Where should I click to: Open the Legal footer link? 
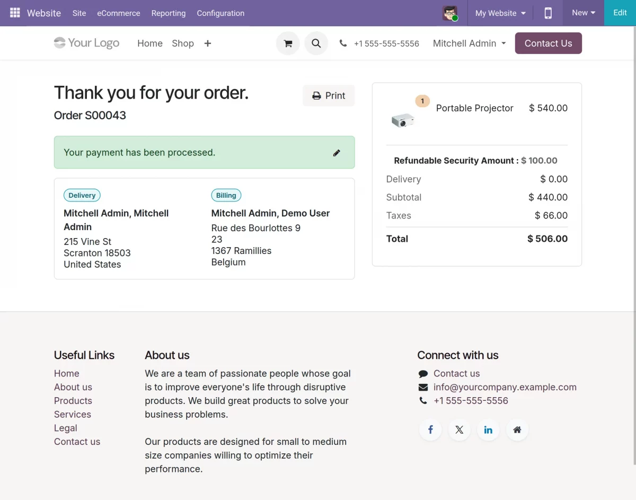click(x=66, y=428)
